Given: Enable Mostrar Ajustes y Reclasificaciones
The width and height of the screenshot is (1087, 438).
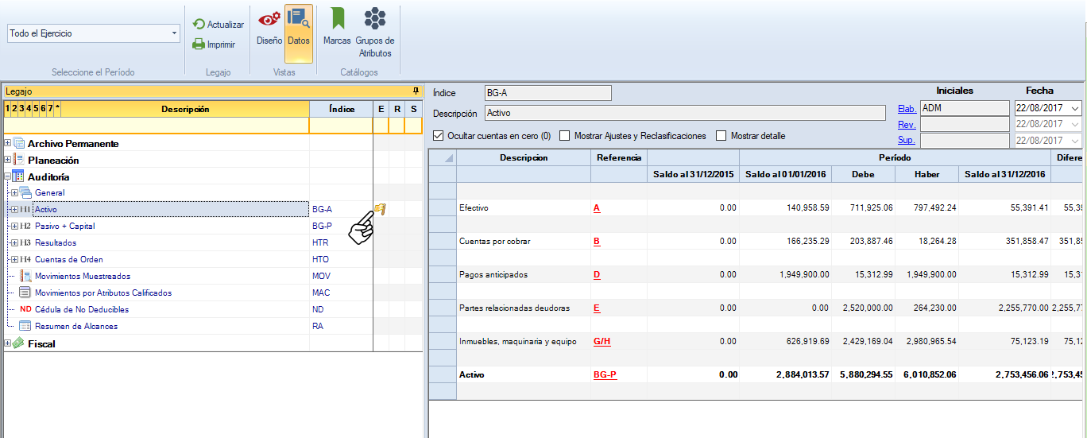Looking at the screenshot, I should (565, 136).
